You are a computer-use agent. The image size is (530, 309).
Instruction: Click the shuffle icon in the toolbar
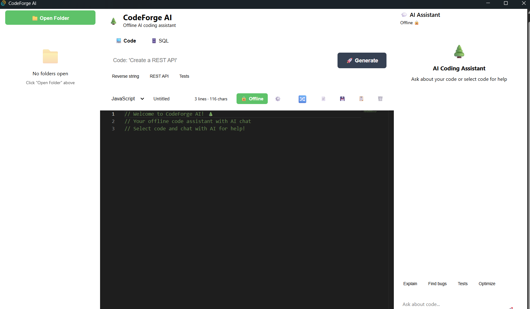click(302, 99)
